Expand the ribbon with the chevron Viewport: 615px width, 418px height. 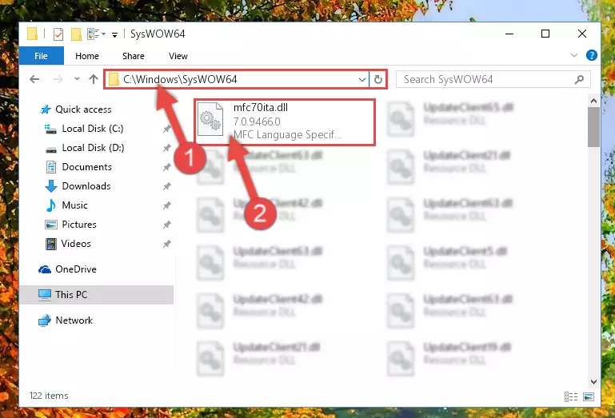[x=574, y=55]
